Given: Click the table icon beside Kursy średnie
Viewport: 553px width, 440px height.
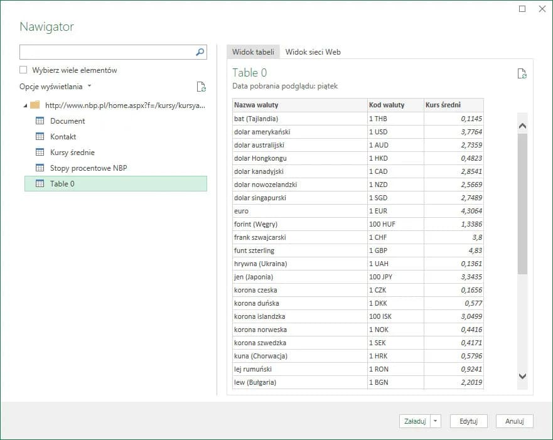Looking at the screenshot, I should point(40,153).
